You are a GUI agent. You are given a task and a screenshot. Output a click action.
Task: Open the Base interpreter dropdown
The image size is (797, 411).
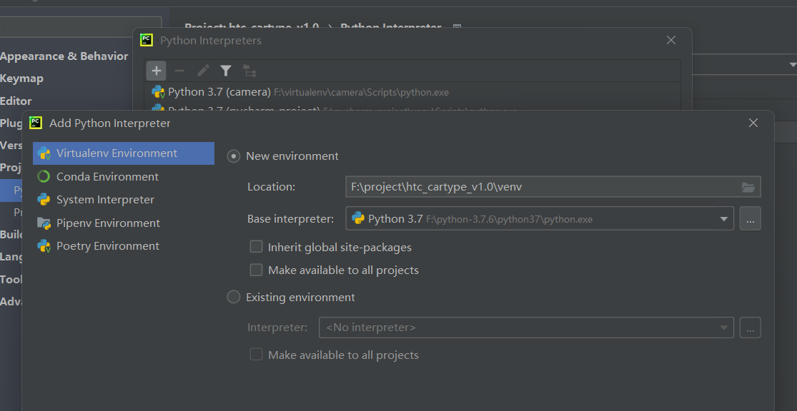[x=724, y=218]
